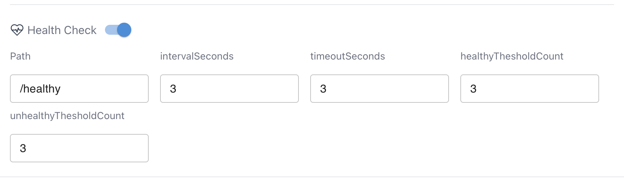The image size is (624, 185).
Task: Click the unhealthyThesholdCount label
Action: [x=67, y=116]
